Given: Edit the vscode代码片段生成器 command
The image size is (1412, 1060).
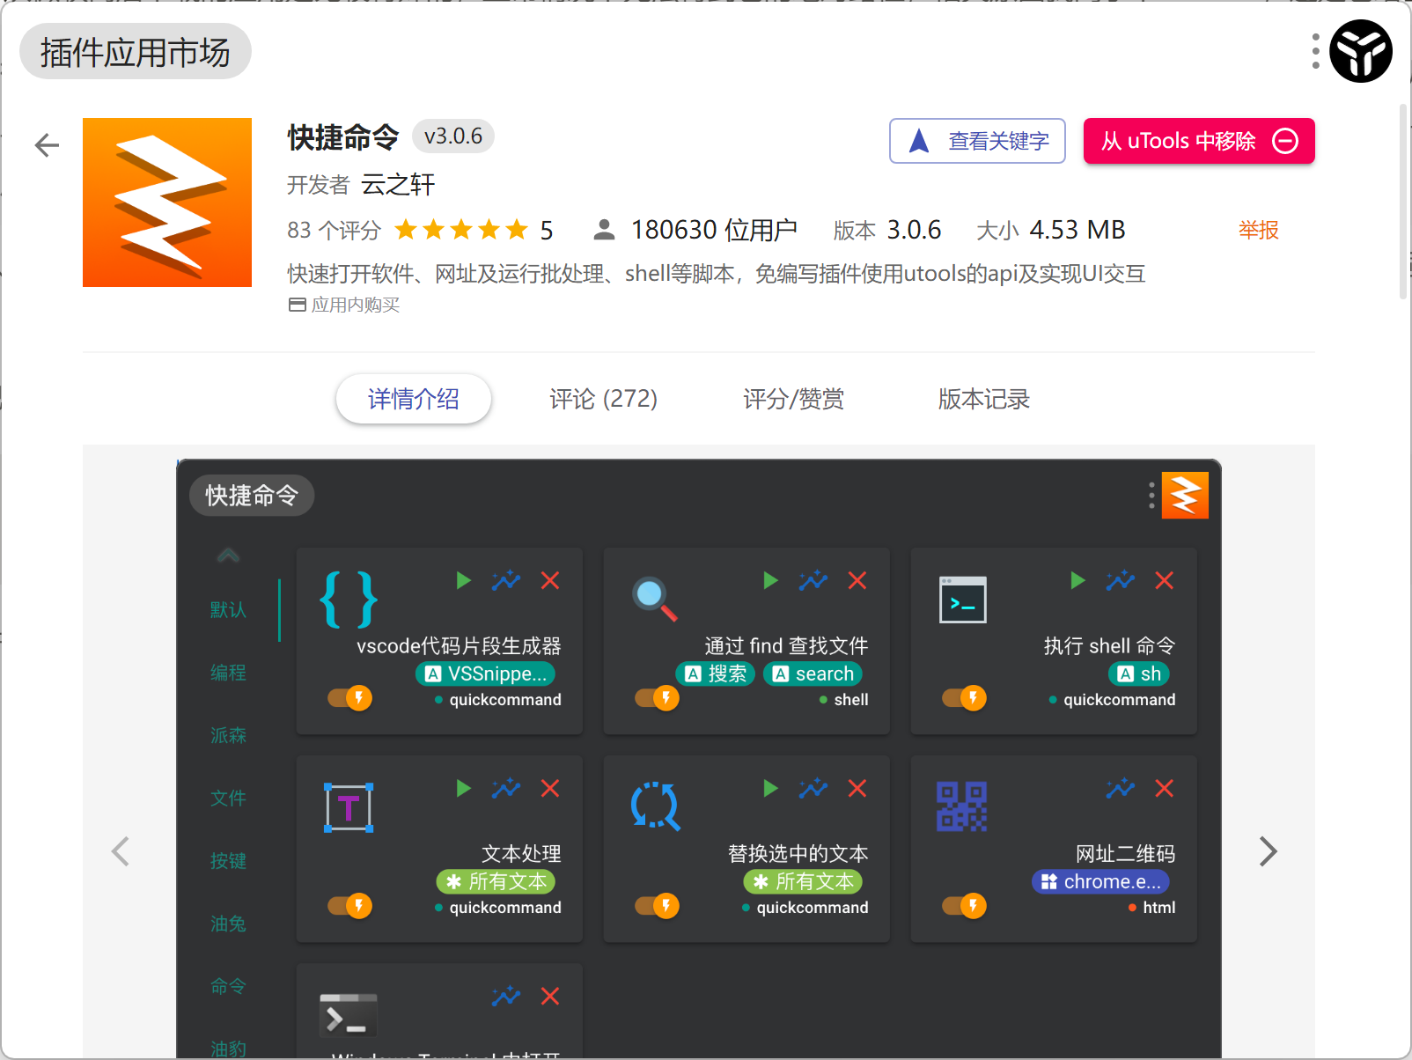Looking at the screenshot, I should (506, 580).
